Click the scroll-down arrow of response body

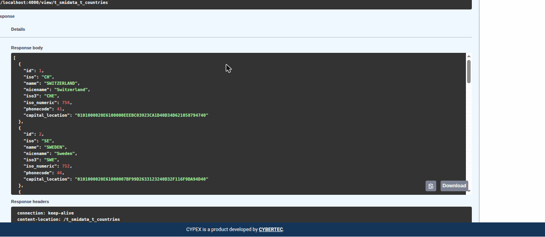(469, 191)
